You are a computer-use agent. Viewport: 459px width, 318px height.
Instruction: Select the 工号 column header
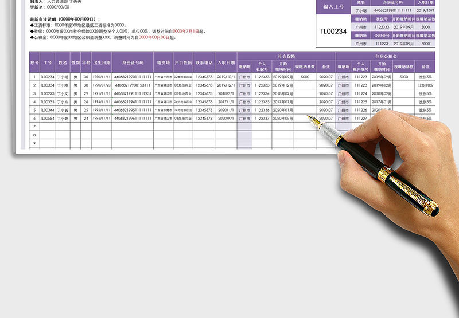48,62
